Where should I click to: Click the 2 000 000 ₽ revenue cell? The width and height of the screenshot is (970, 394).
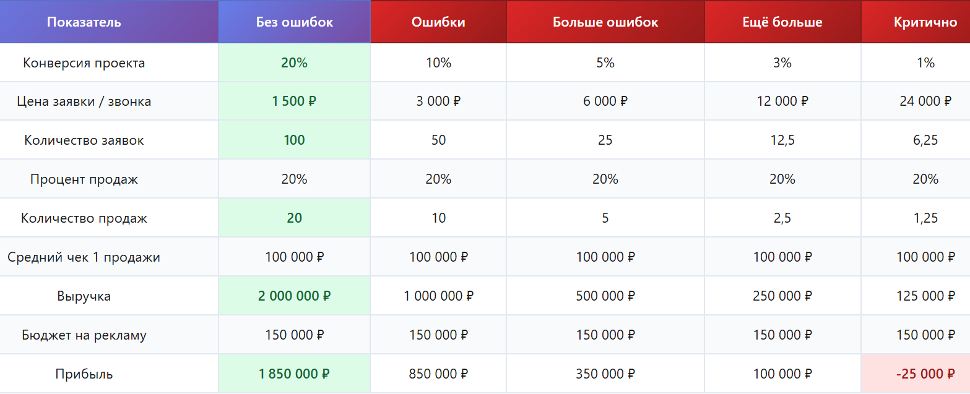(295, 296)
